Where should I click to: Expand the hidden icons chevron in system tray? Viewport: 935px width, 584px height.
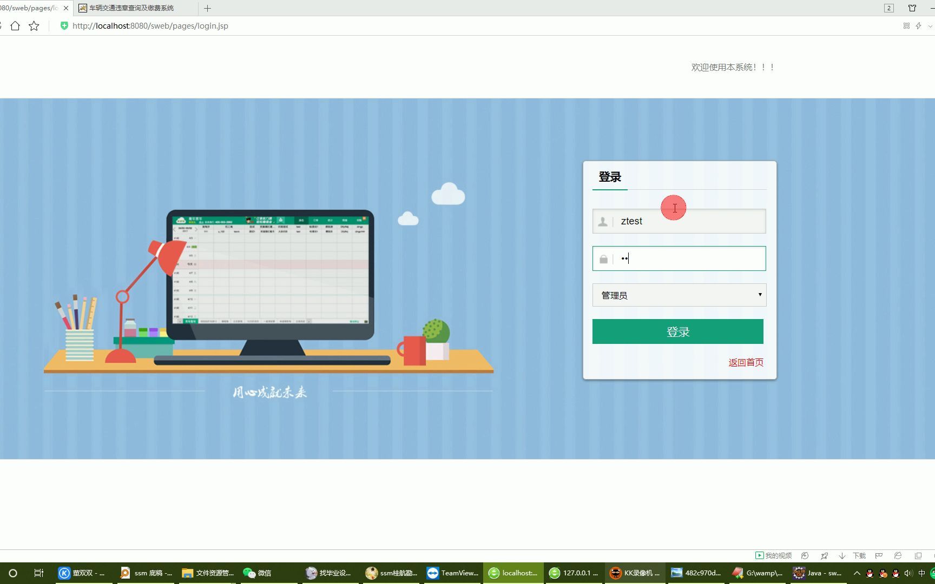tap(857, 573)
